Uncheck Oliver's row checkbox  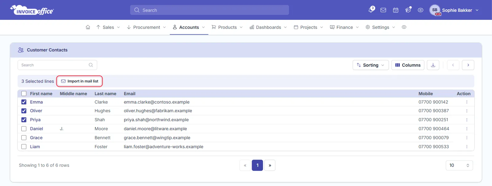coord(24,111)
